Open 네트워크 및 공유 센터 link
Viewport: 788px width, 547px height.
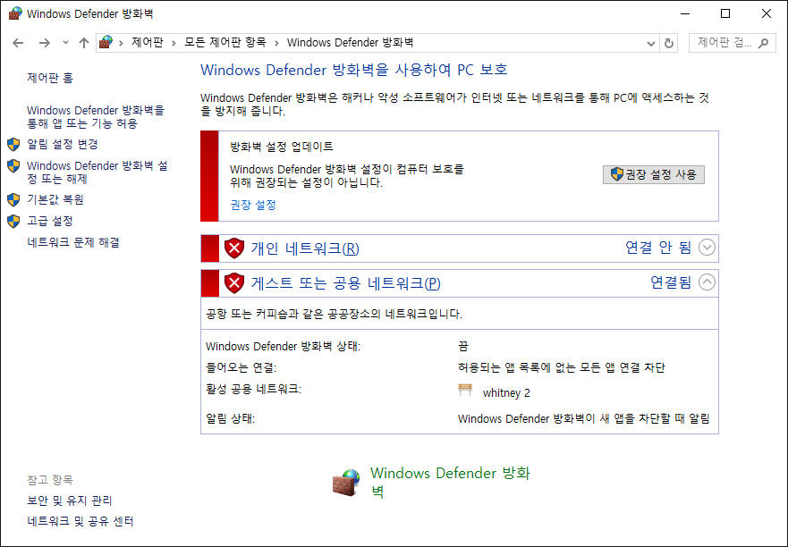(x=80, y=521)
